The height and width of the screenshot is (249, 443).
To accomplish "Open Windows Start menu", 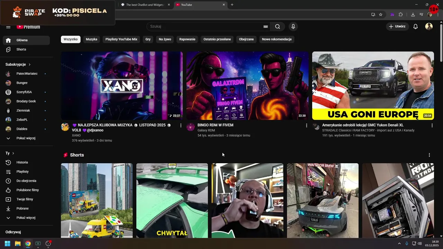I will pyautogui.click(x=7, y=243).
